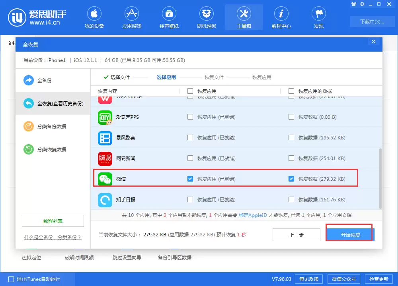Click the 爱奇艺PPS app icon
Image resolution: width=398 pixels, height=286 pixels.
105,117
